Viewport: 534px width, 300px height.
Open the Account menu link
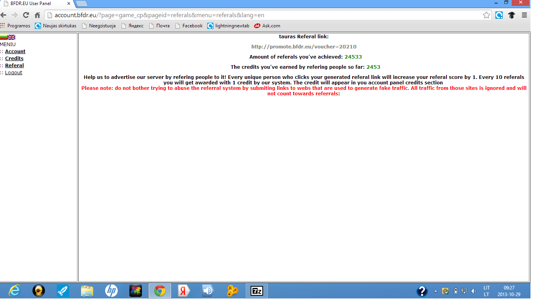(x=15, y=51)
